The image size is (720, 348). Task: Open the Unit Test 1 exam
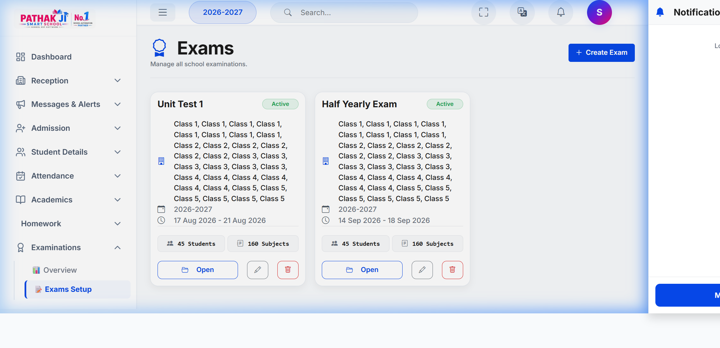pos(198,270)
